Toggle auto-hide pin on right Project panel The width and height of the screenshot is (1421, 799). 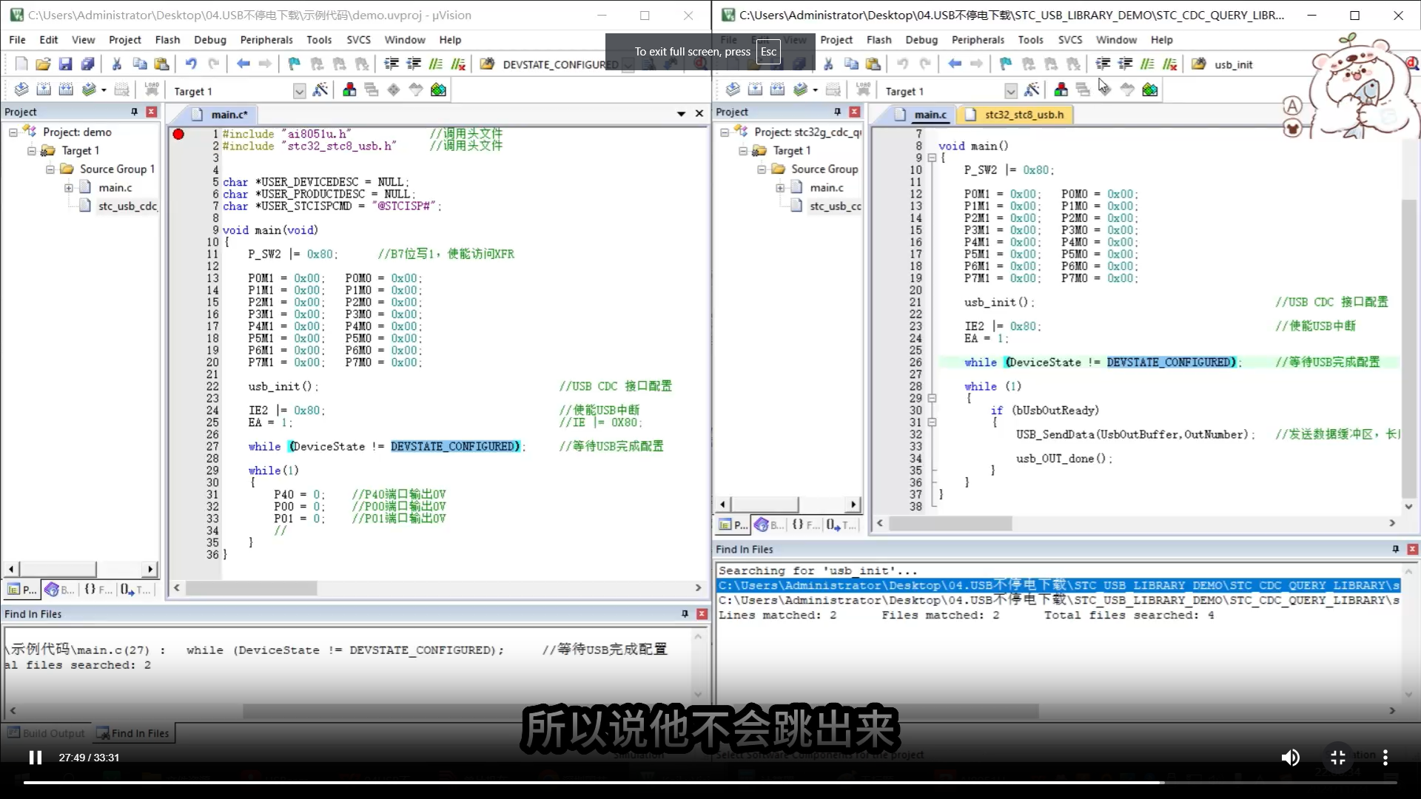click(x=837, y=112)
